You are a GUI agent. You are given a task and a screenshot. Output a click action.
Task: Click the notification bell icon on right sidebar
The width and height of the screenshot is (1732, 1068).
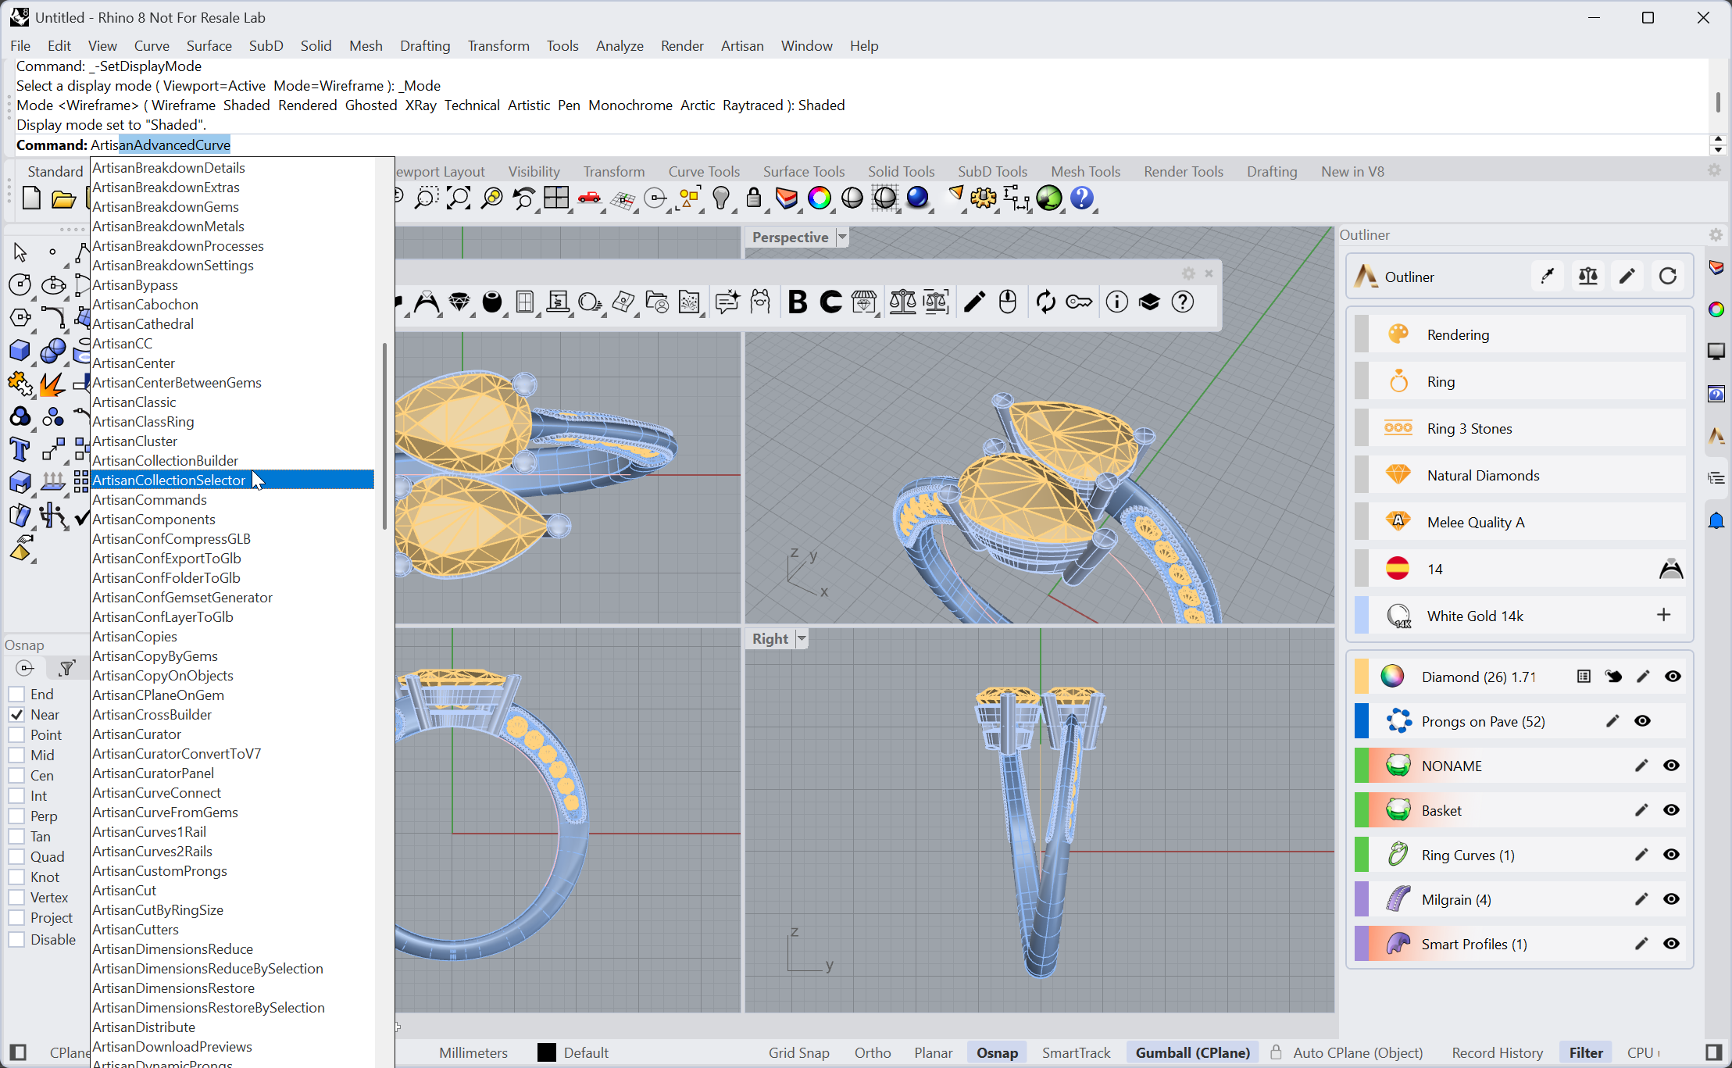1716,521
